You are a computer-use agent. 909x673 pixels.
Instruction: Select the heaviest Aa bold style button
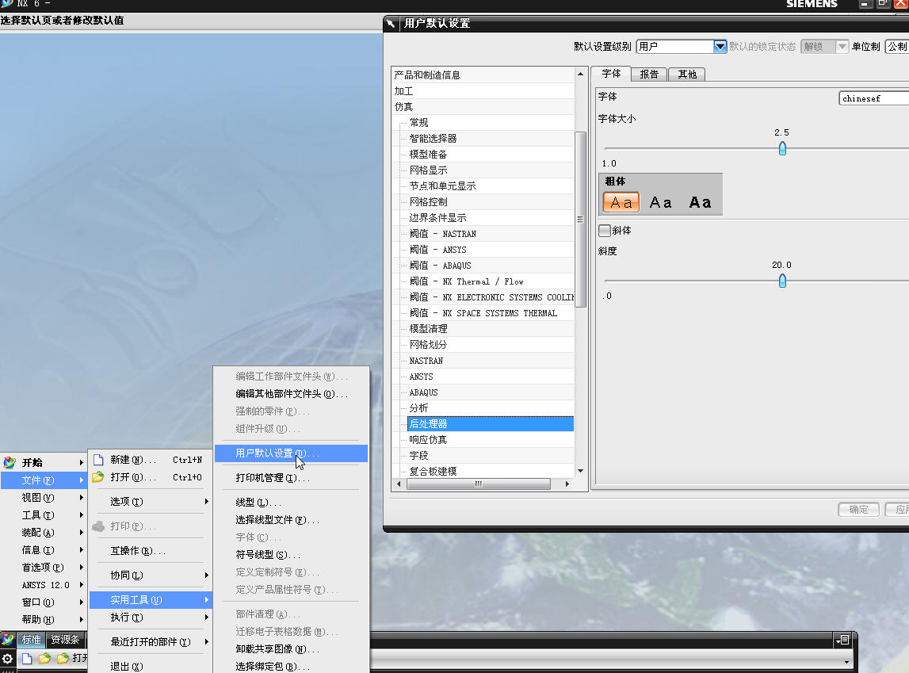pyautogui.click(x=700, y=202)
